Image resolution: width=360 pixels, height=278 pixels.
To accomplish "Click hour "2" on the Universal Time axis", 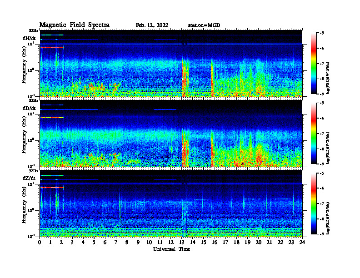I will 61,242.
